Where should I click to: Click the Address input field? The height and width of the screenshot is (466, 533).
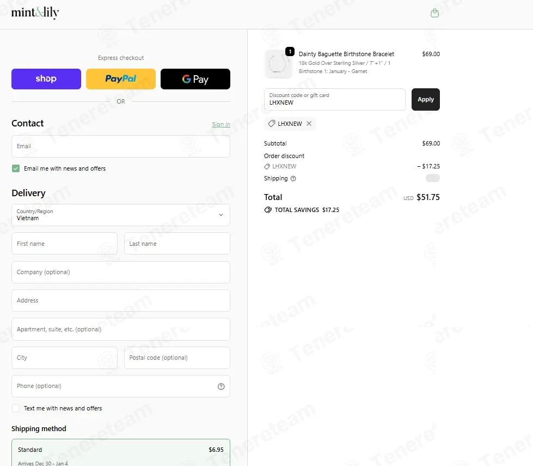(121, 300)
